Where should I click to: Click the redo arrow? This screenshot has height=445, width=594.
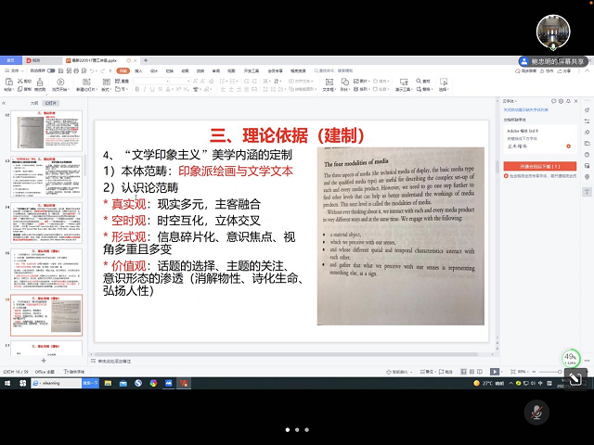[102, 70]
